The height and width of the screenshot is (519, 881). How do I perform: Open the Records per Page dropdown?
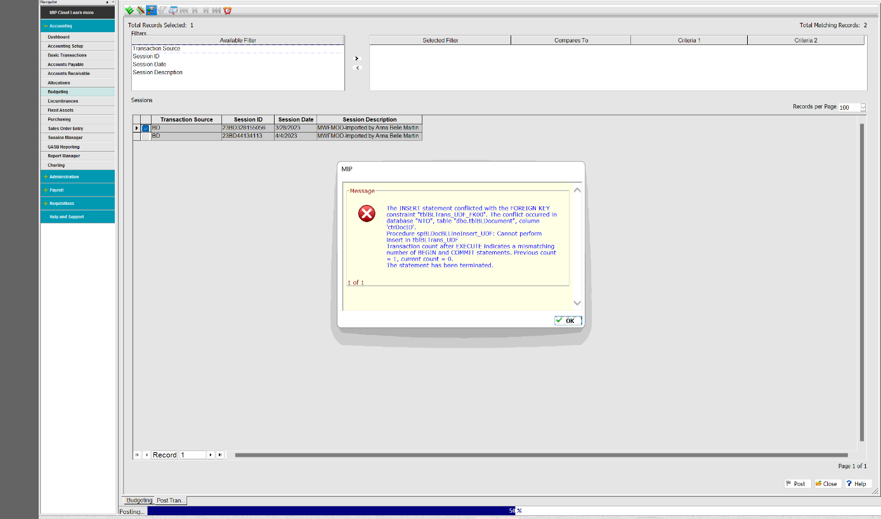tap(863, 107)
